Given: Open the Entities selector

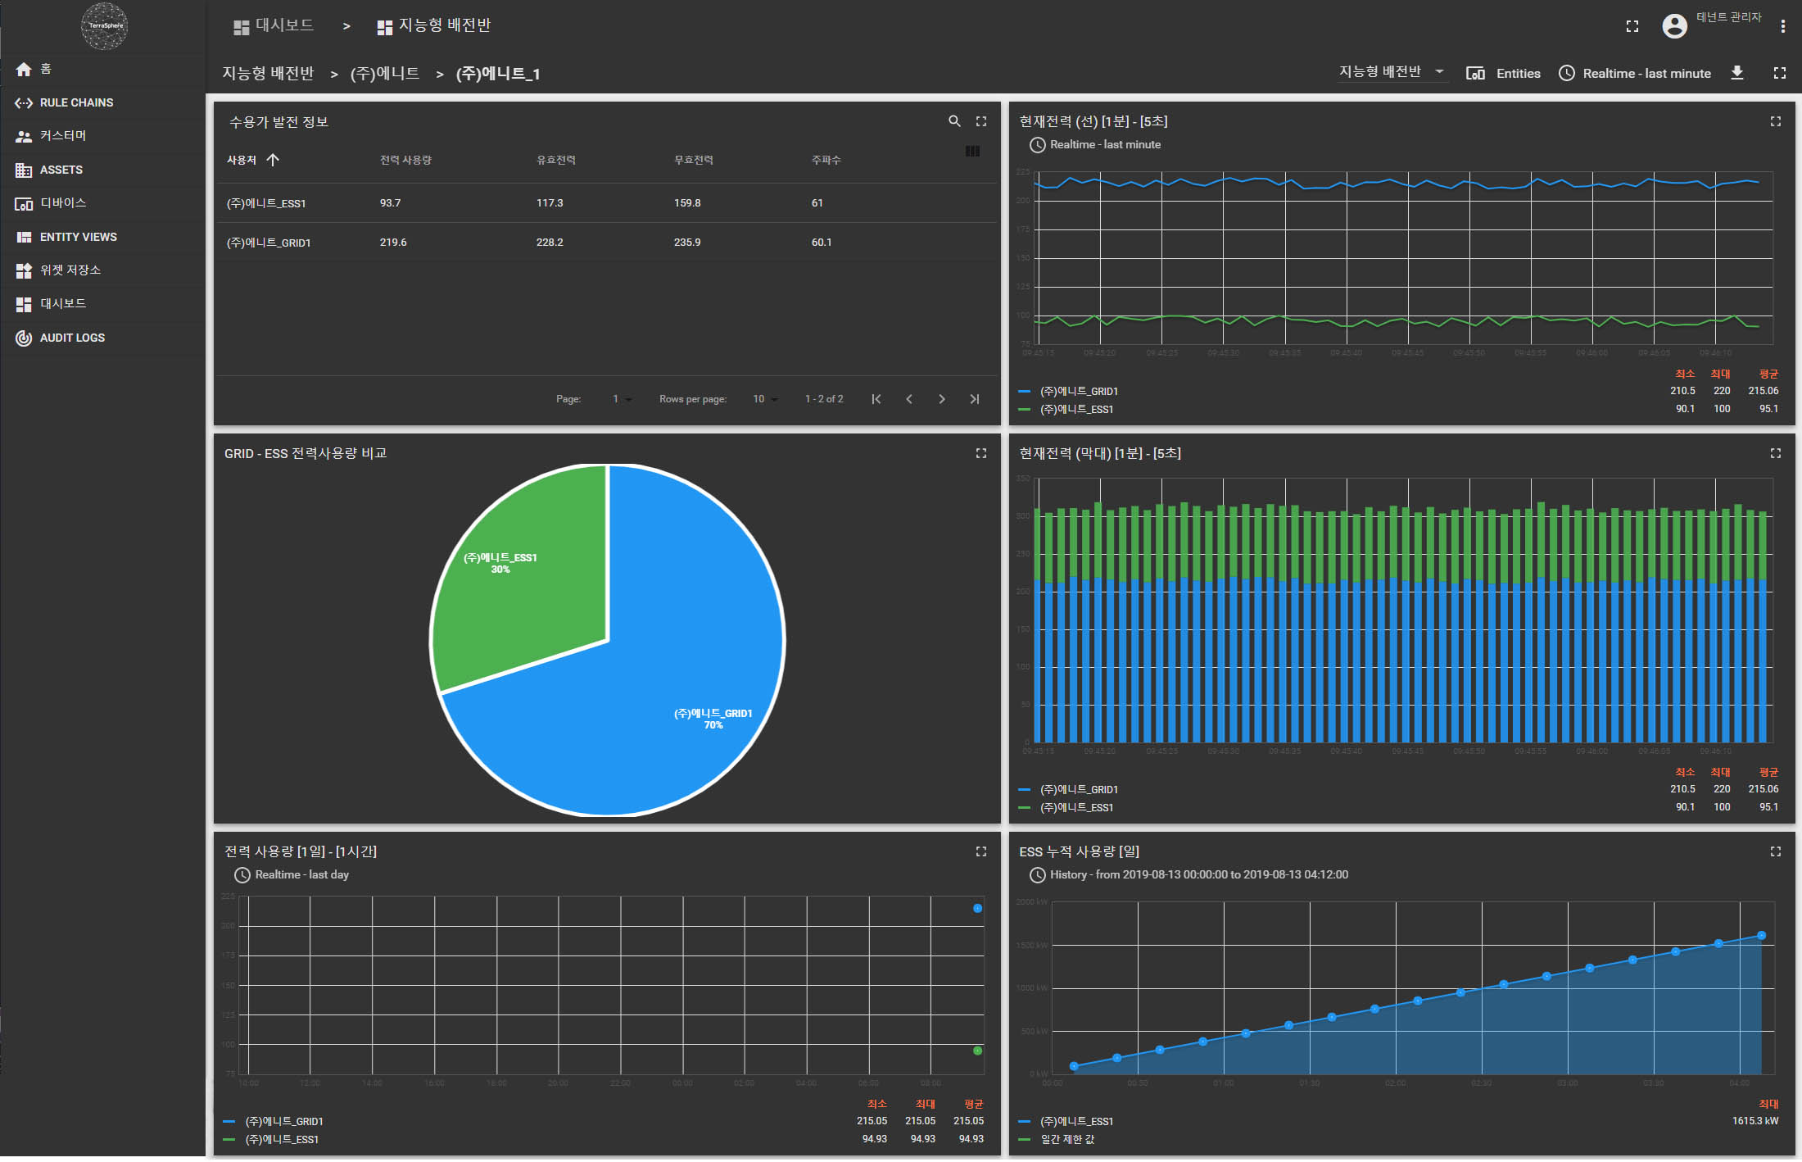Looking at the screenshot, I should coord(1503,74).
